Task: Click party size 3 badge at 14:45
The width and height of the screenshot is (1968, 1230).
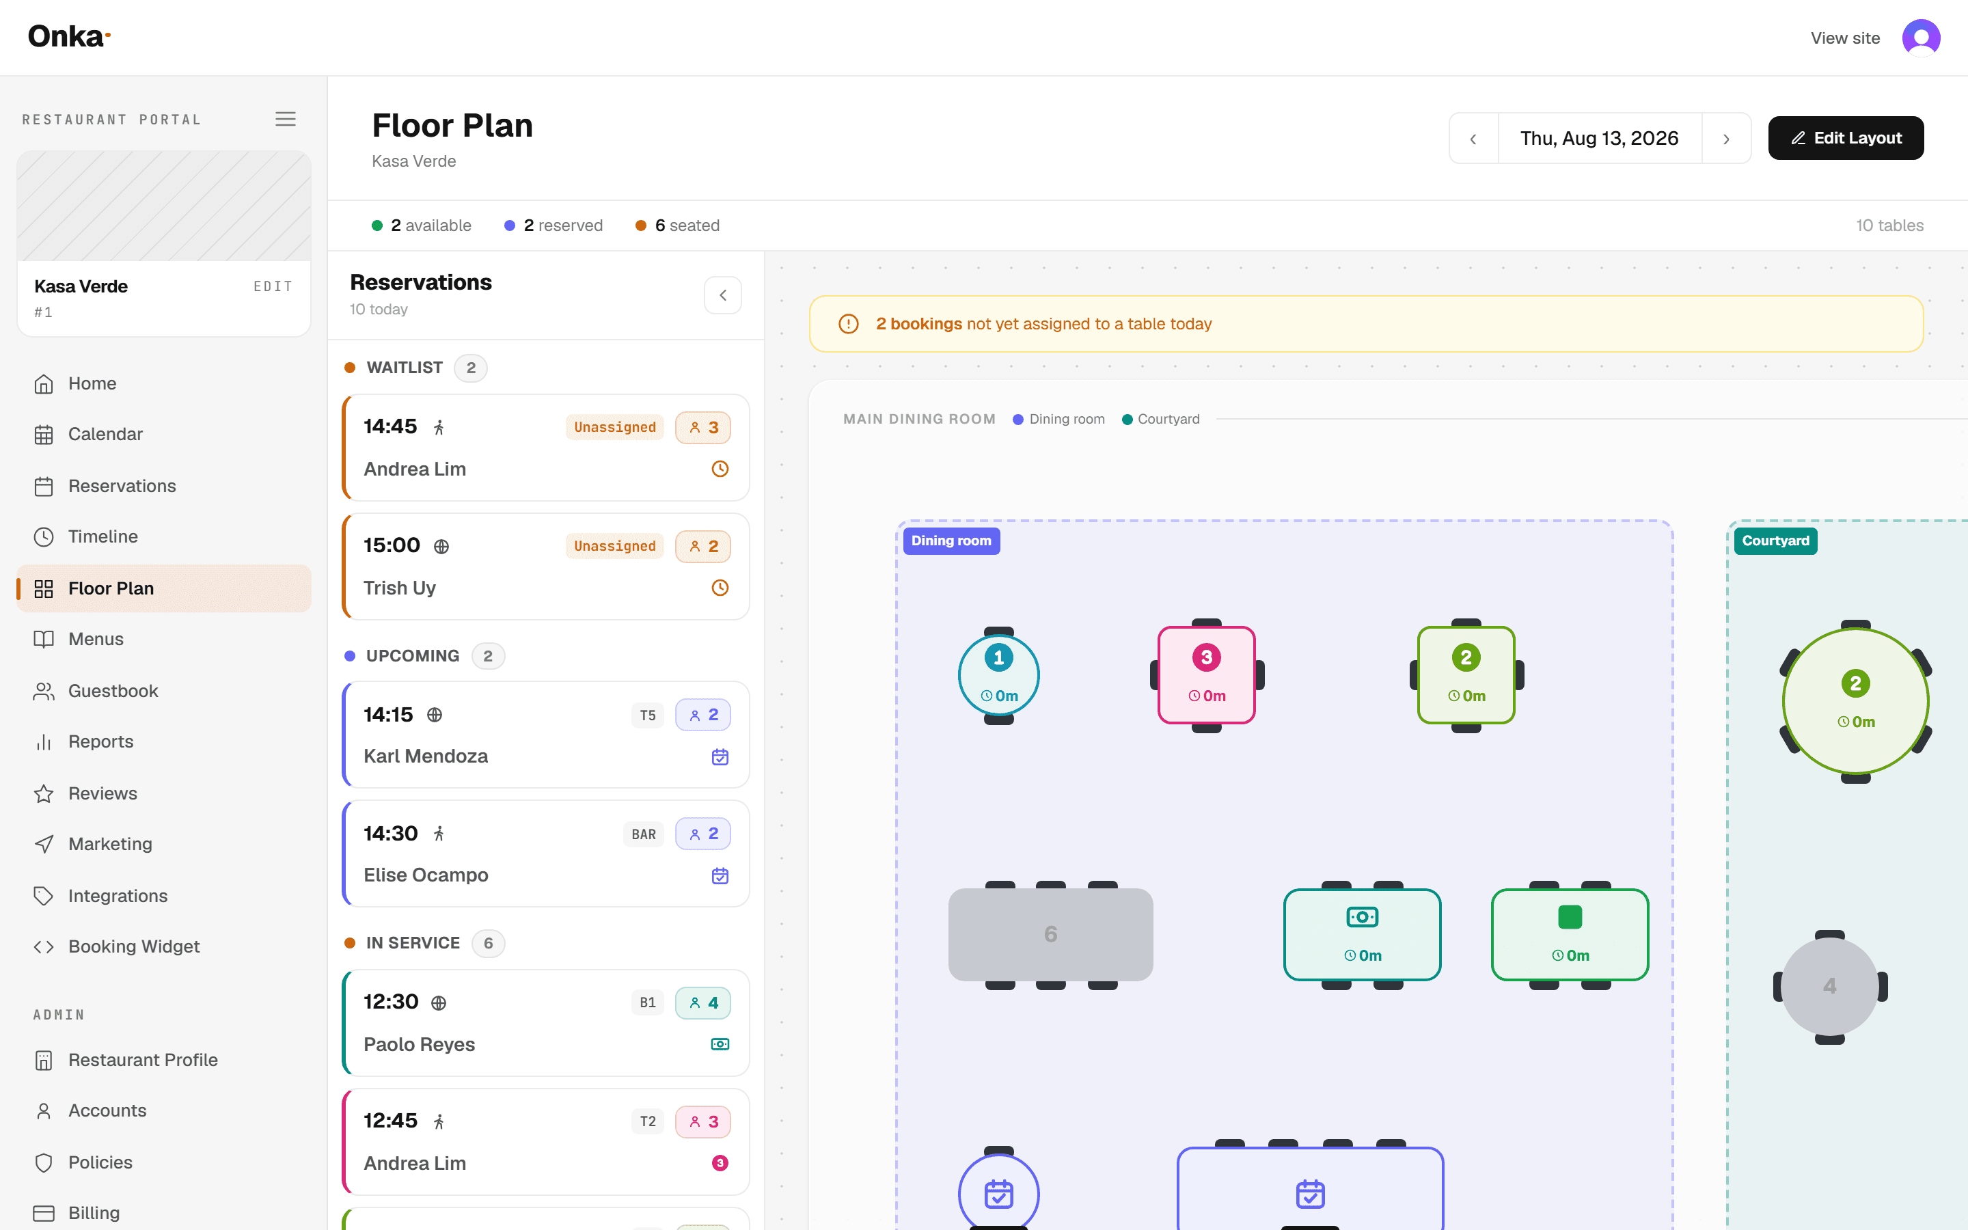Action: point(702,428)
